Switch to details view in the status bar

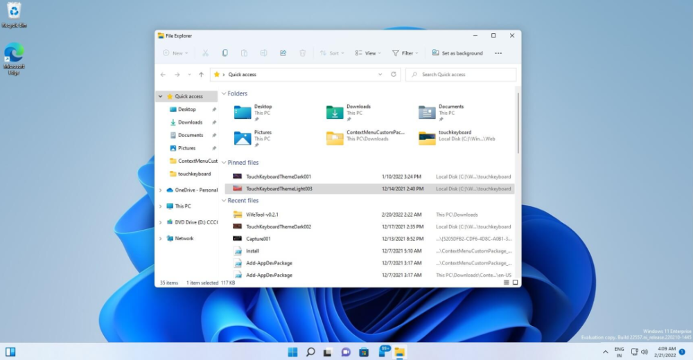[x=506, y=282]
